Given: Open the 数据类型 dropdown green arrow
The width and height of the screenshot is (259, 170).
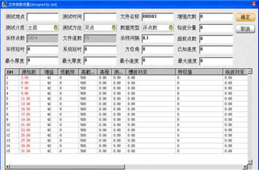Looking at the screenshot, I should (171, 28).
